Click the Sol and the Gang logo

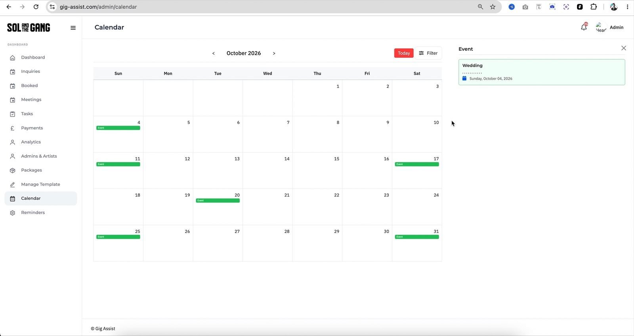(29, 27)
